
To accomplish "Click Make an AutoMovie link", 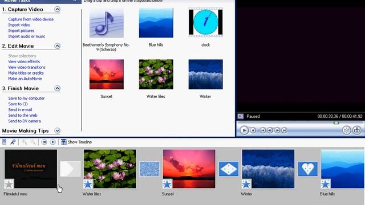I will 25,79.
